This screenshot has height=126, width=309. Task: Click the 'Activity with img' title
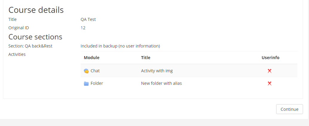pos(157,71)
